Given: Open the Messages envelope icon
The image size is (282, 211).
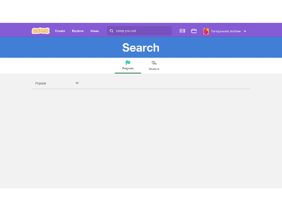Looking at the screenshot, I should [182, 31].
